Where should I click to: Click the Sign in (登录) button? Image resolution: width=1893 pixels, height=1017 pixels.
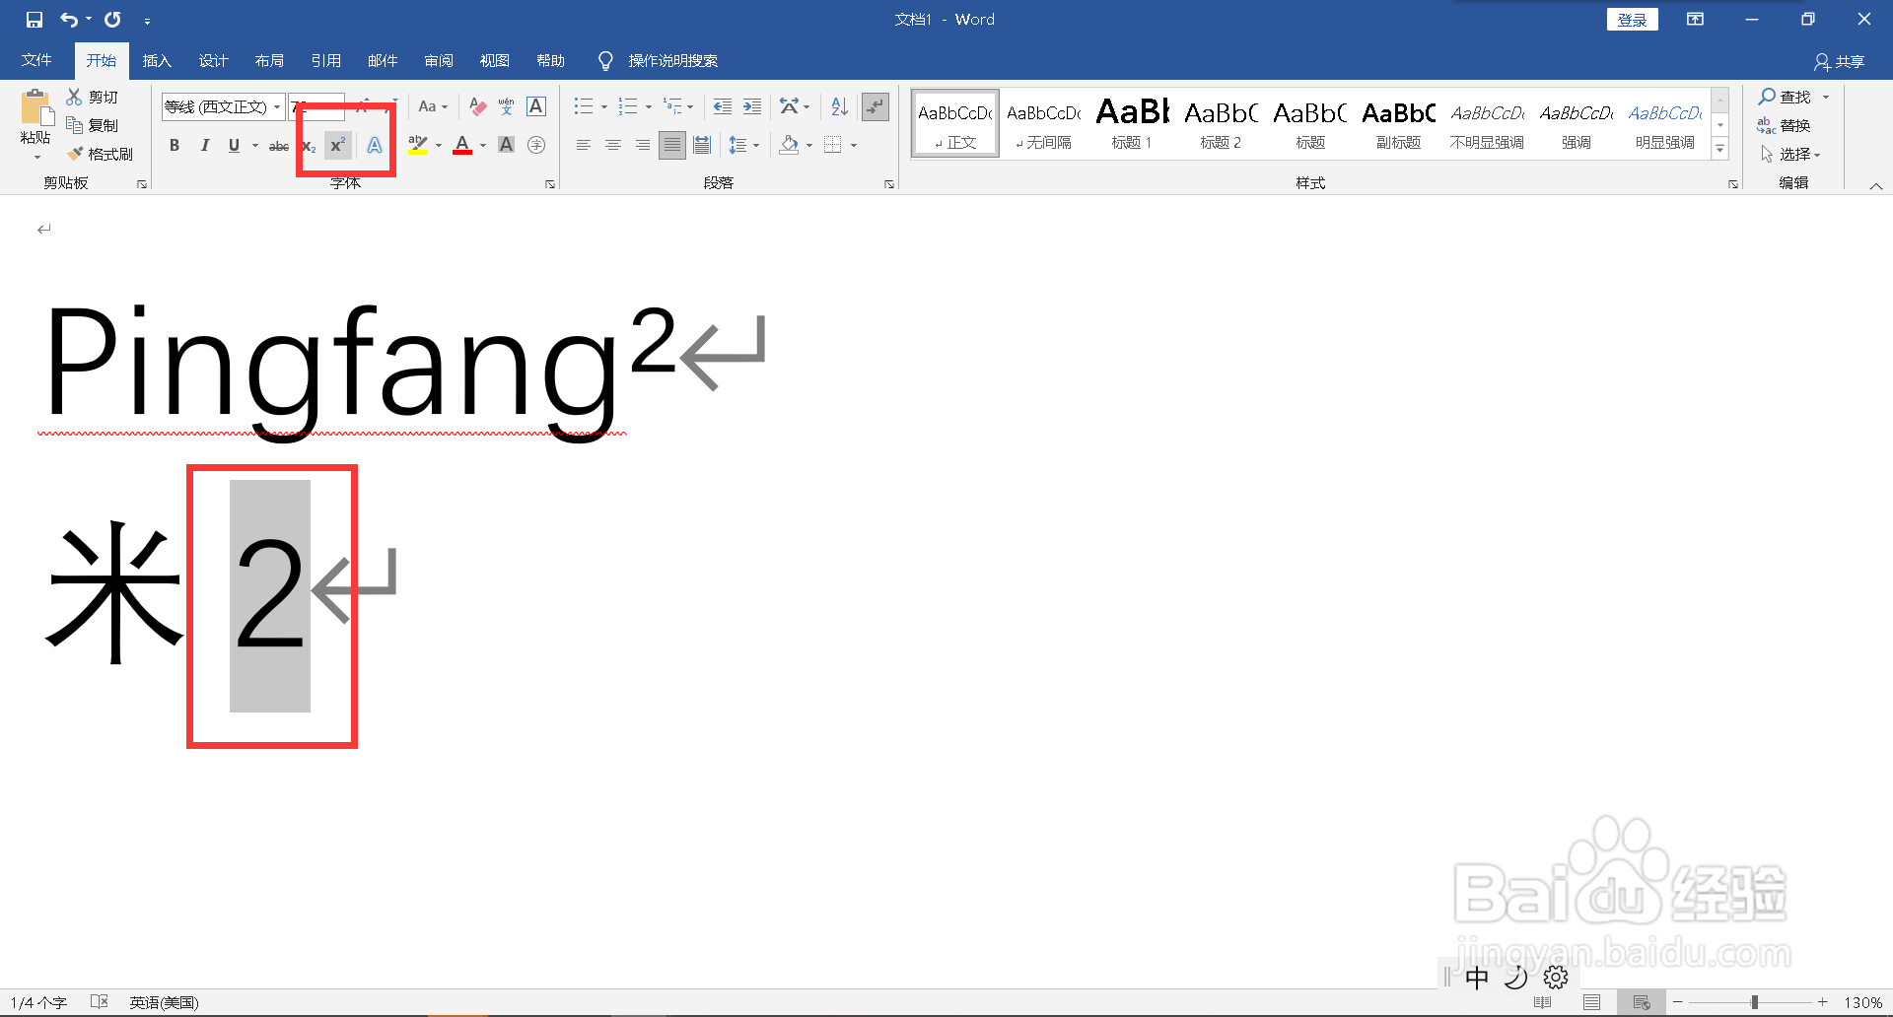point(1632,20)
